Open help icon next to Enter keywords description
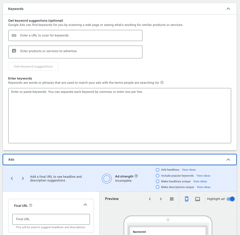240x235 pixels. 162,83
